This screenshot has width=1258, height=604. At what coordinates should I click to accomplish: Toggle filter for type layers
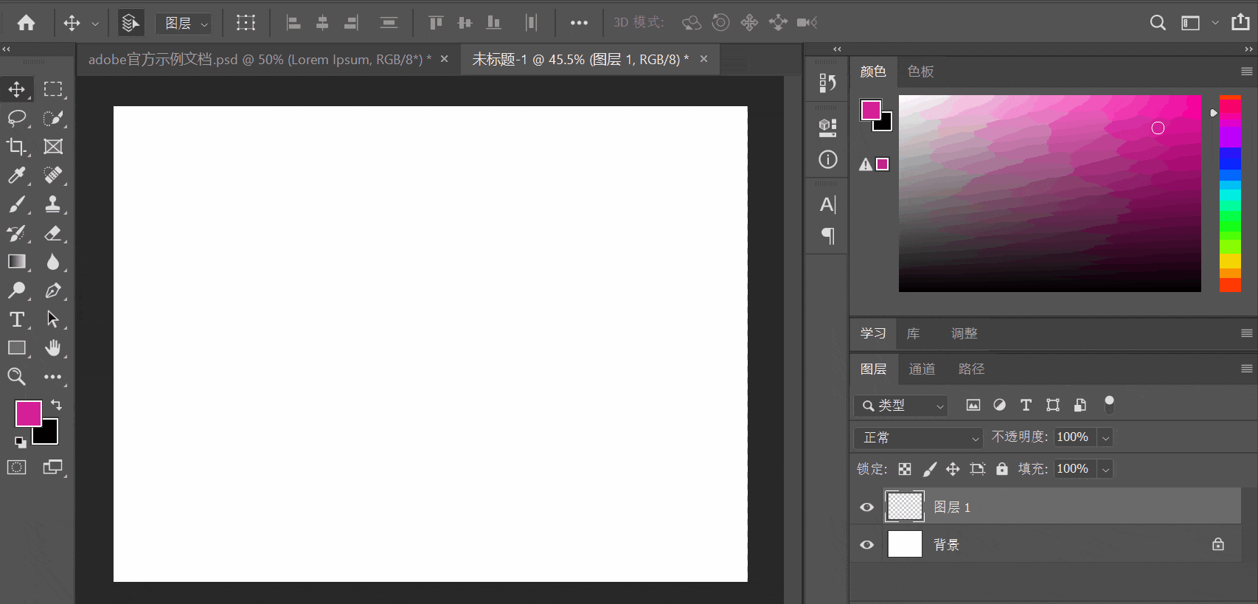1026,405
